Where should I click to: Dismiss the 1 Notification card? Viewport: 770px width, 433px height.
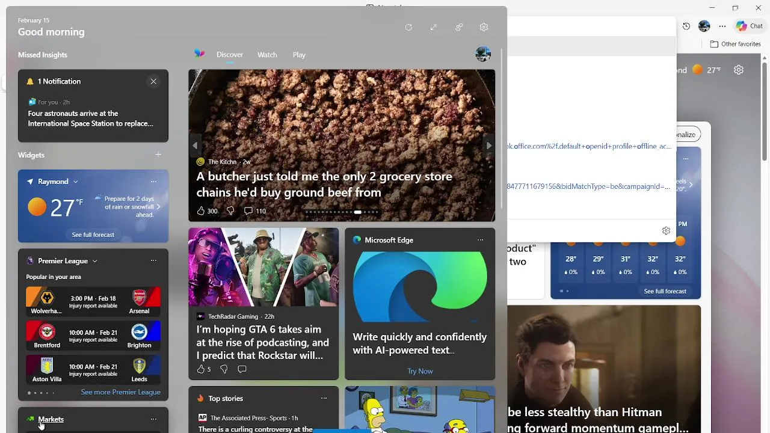(153, 81)
